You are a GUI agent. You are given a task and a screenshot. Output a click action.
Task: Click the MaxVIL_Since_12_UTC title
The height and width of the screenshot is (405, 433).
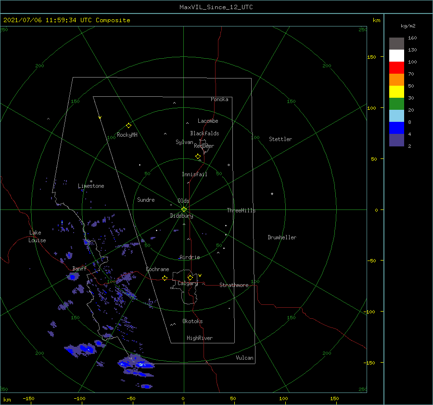point(216,7)
